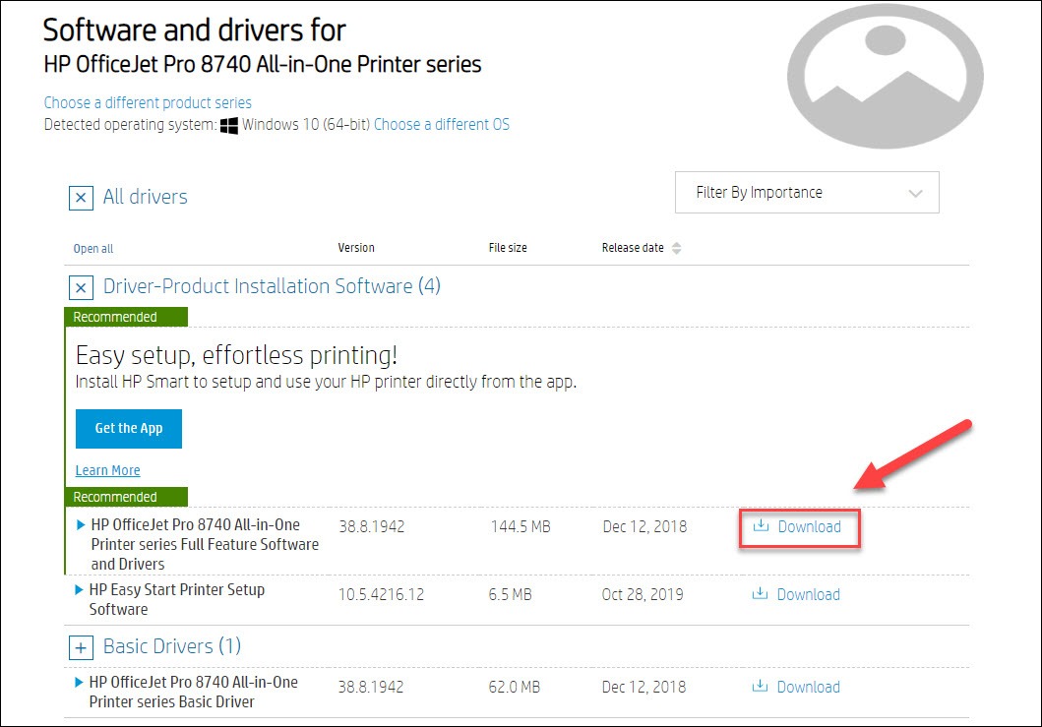Expand the Full Feature Software and Drivers entry
Image resolution: width=1042 pixels, height=727 pixels.
80,525
